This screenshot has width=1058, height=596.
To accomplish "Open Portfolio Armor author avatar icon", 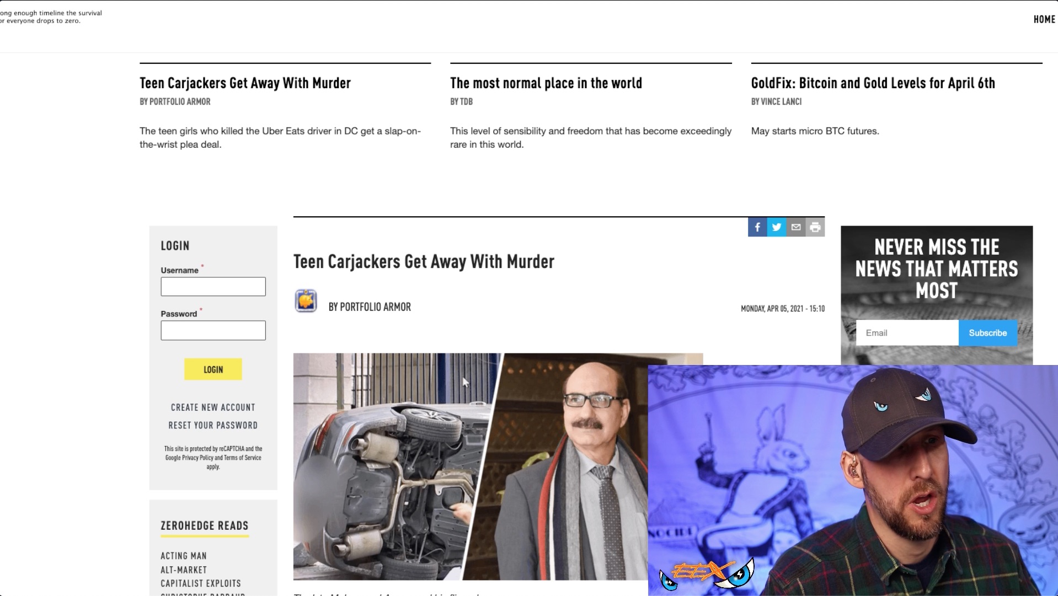I will click(x=306, y=301).
